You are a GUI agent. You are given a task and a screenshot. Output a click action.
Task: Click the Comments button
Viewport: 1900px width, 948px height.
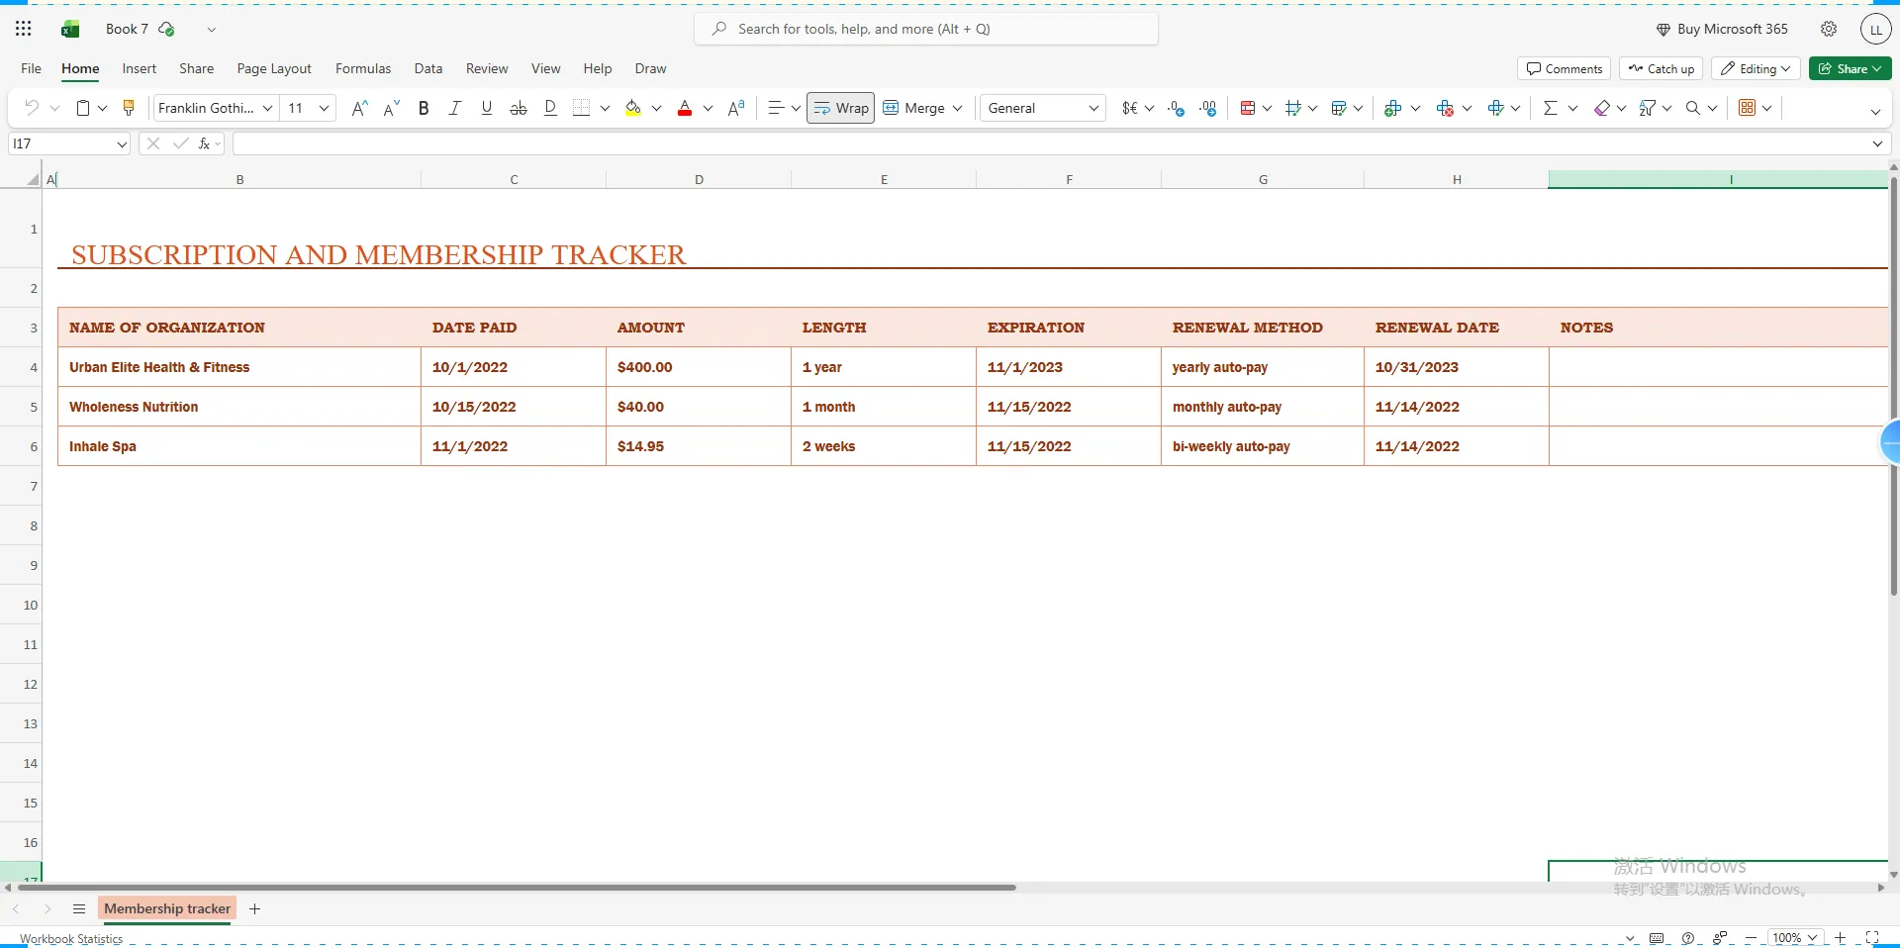(x=1564, y=68)
